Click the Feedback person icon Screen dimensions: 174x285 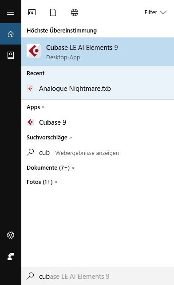point(11,256)
